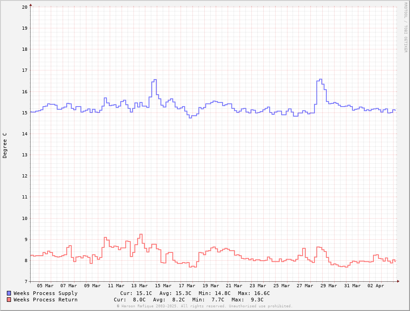Click the 21 Mar date label

[234, 286]
